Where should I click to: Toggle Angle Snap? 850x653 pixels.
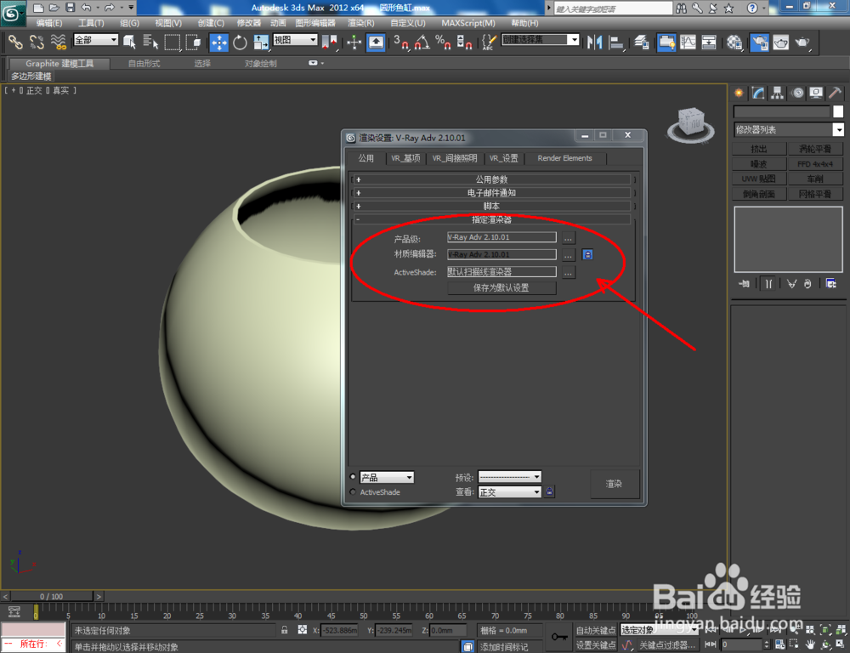pos(422,43)
